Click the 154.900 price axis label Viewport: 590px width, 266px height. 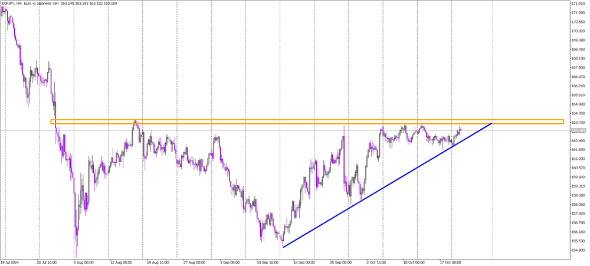(578, 250)
